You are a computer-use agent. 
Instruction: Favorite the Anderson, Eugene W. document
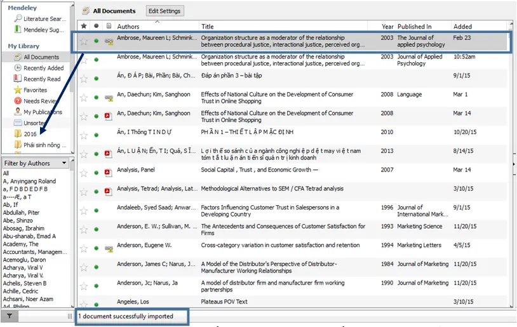[x=84, y=248]
